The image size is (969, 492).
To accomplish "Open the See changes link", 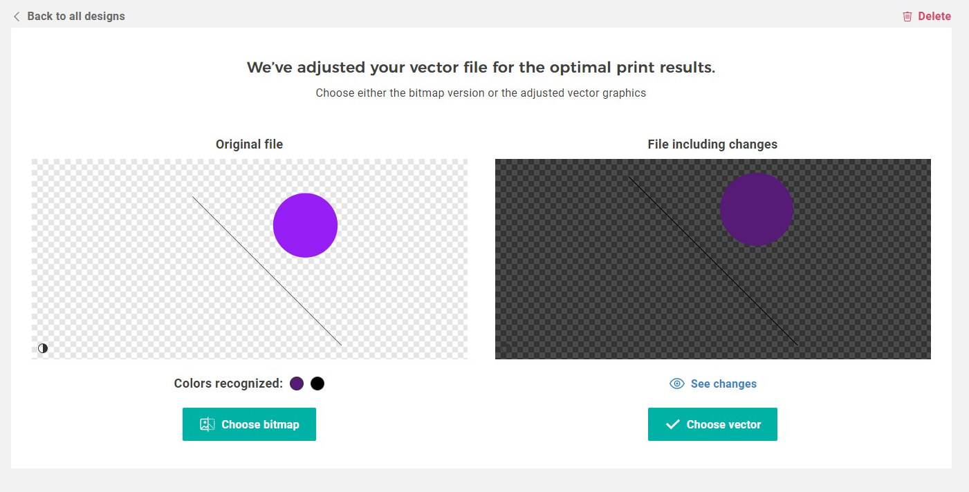I will [x=723, y=384].
